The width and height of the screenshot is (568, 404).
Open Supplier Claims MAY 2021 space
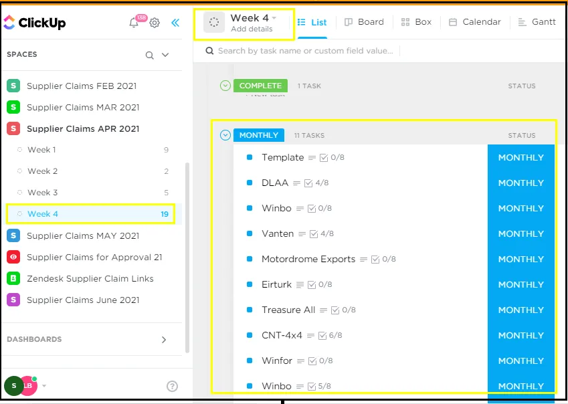tap(83, 235)
